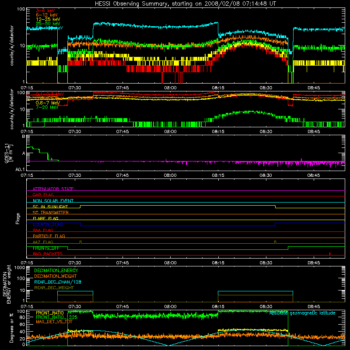Click the red BAD_PACKETS spike near 08:50
The image size is (350, 350).
click(330, 254)
